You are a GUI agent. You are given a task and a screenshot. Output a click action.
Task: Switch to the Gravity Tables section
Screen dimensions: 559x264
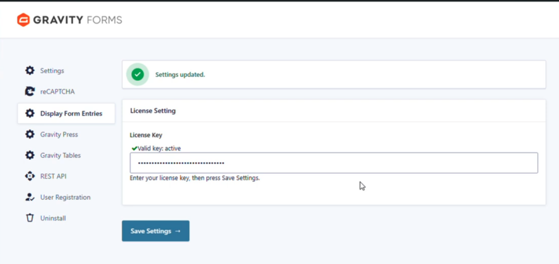point(60,155)
